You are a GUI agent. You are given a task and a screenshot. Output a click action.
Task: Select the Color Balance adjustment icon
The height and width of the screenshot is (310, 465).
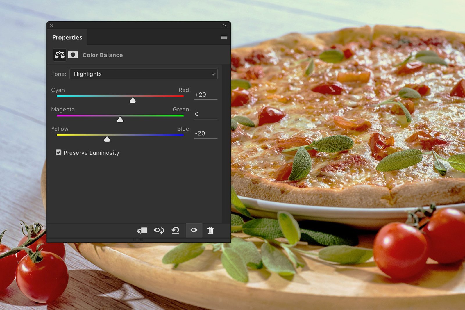tap(59, 55)
